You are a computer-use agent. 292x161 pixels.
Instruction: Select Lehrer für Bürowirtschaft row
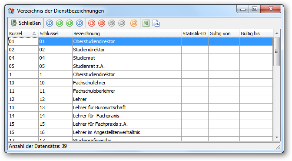click(x=140, y=107)
